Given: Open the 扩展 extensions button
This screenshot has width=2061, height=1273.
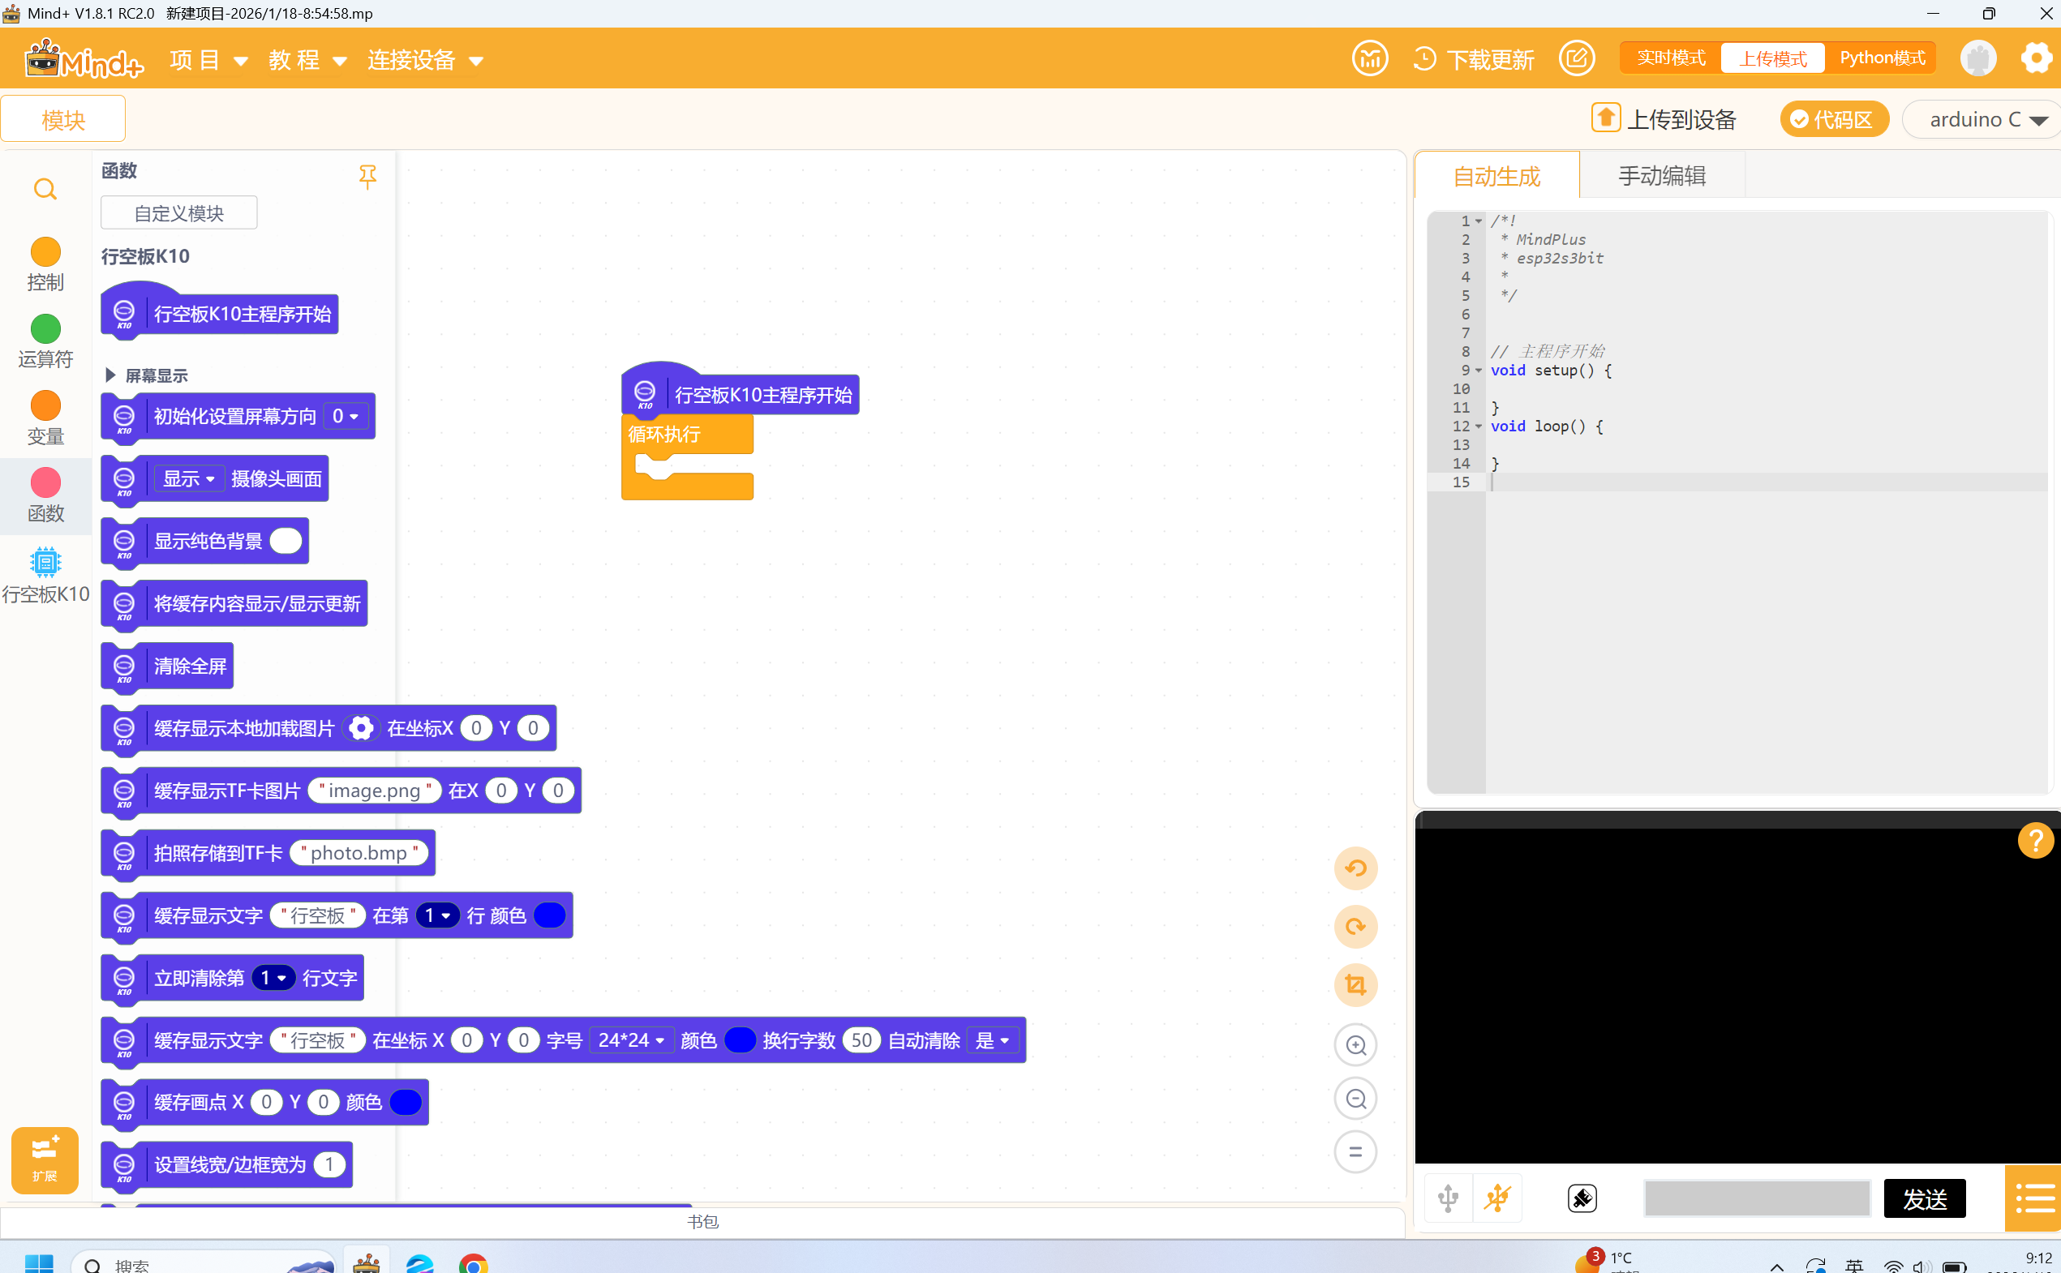Looking at the screenshot, I should (45, 1159).
